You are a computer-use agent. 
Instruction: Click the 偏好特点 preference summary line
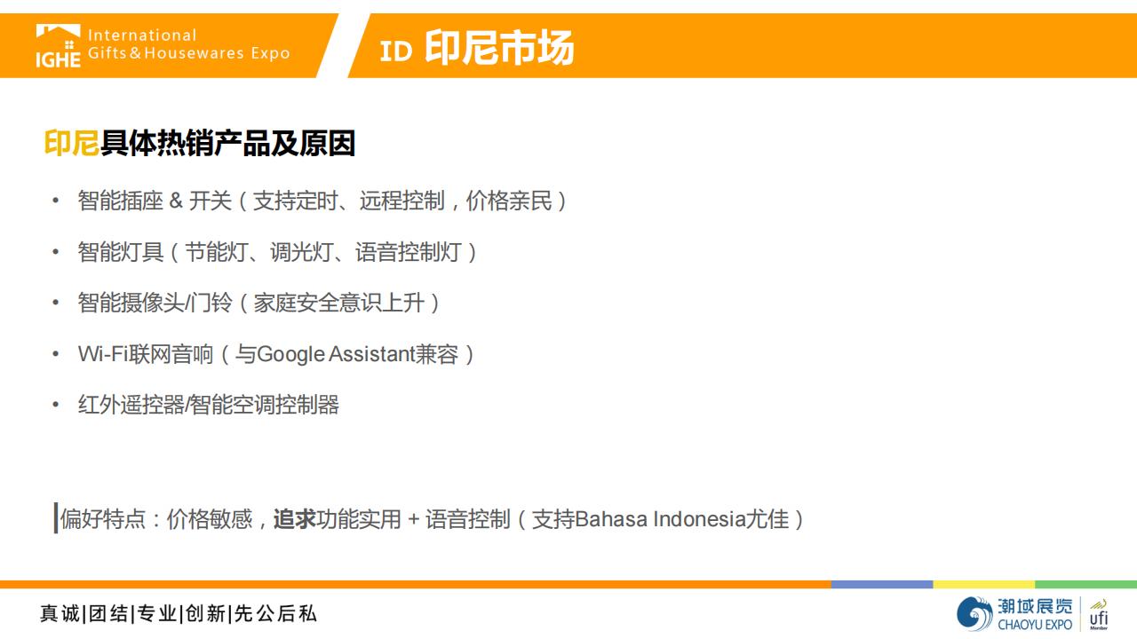pyautogui.click(x=433, y=518)
